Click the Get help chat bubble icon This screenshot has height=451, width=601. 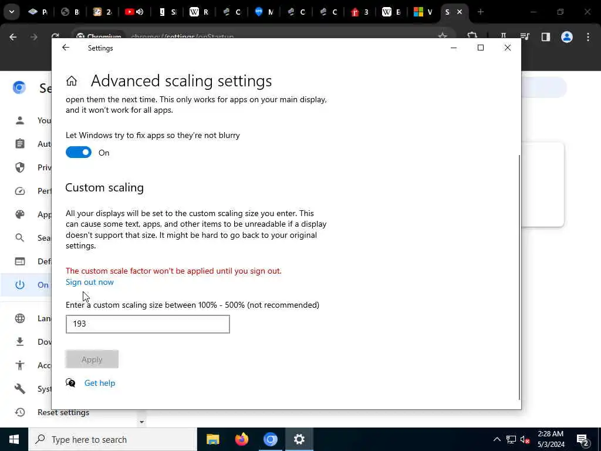[70, 383]
